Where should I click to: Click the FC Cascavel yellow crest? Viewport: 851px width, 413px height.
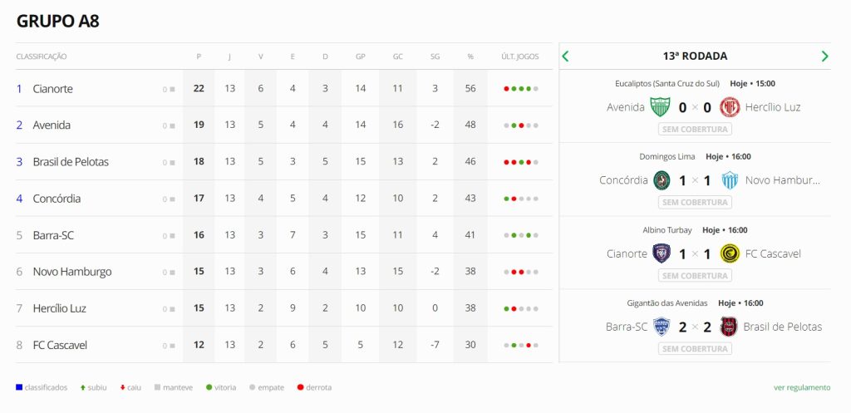pyautogui.click(x=730, y=253)
